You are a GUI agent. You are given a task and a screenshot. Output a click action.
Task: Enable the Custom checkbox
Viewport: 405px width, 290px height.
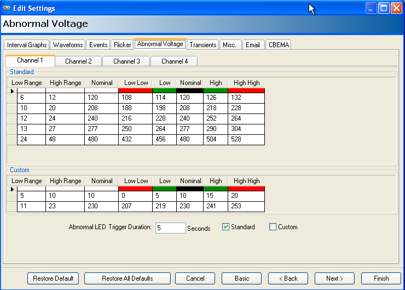click(273, 227)
